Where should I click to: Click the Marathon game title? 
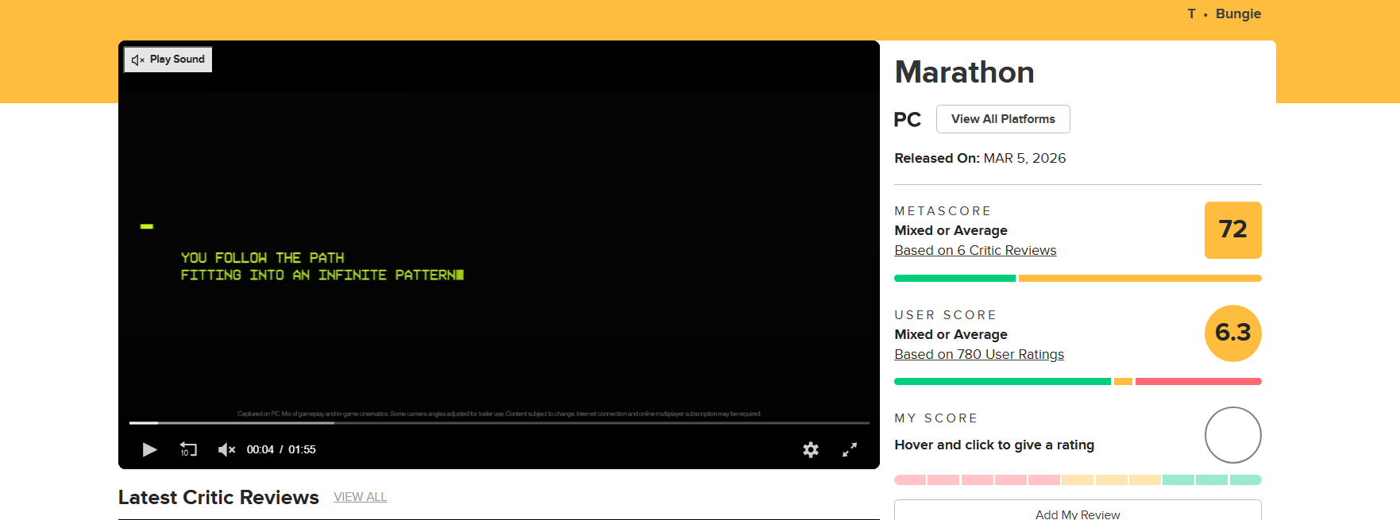(x=964, y=72)
